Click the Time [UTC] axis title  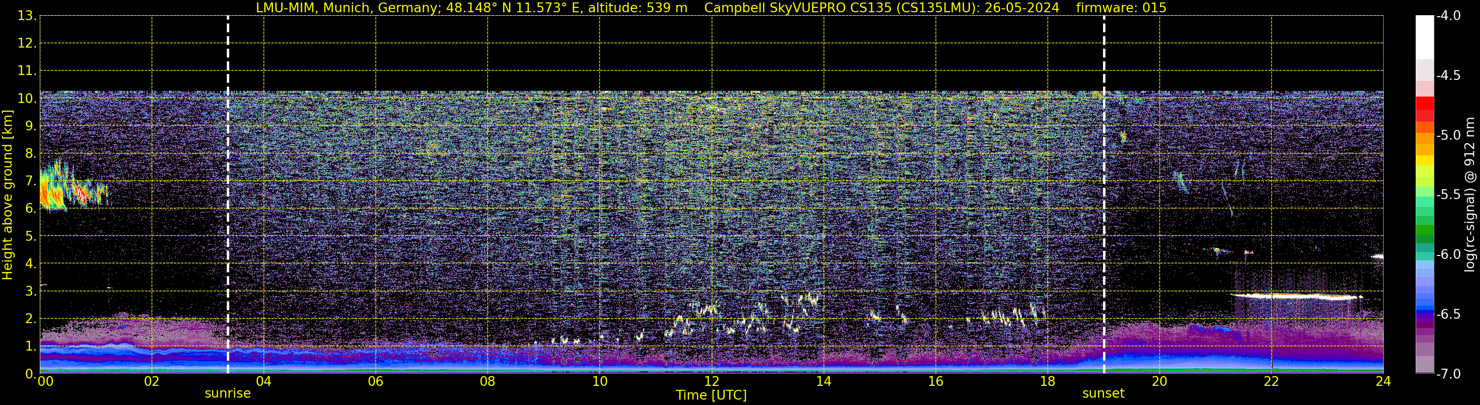(711, 395)
